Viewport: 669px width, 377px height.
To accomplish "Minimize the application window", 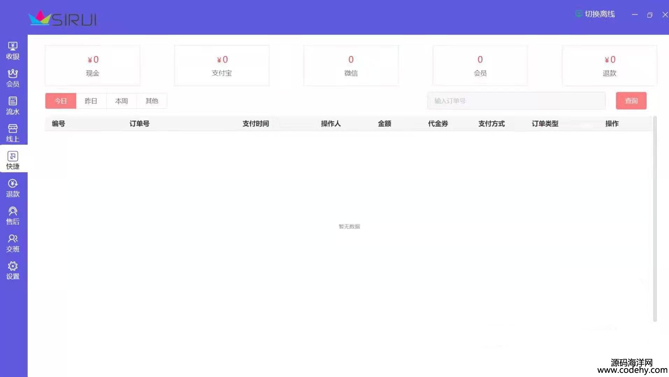I will (x=635, y=15).
